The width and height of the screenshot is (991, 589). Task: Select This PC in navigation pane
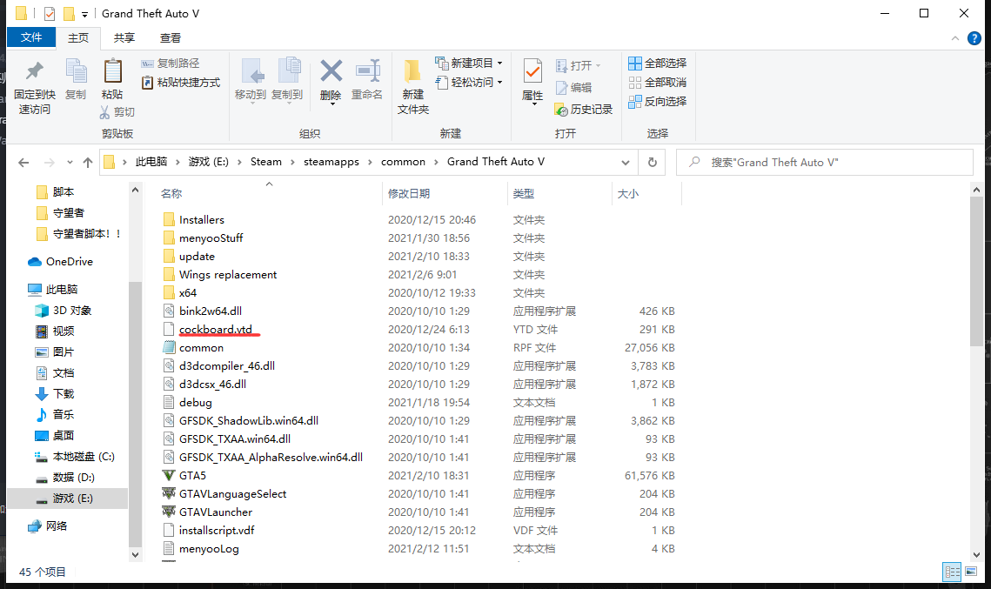point(53,290)
